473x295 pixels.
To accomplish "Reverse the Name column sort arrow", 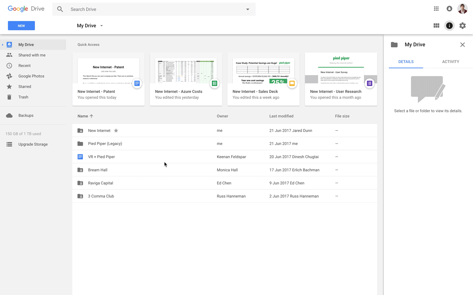I will [91, 116].
